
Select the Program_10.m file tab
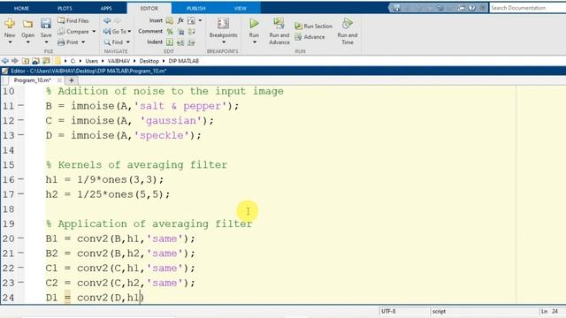[x=33, y=80]
